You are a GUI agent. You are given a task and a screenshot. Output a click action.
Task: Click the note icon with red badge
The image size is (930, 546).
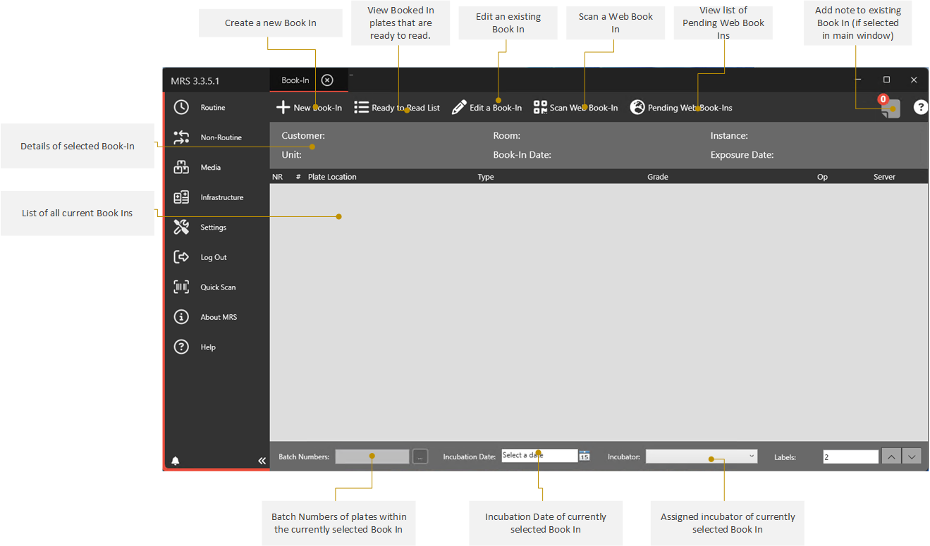891,108
